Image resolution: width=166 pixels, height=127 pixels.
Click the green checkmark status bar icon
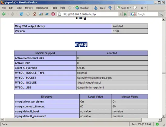157,124
